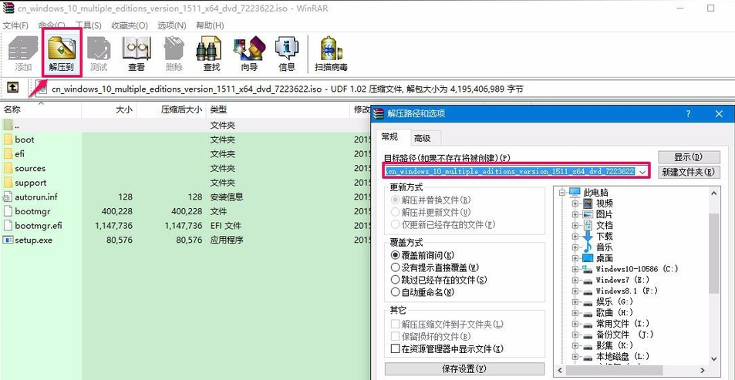Sort by the 名称 column header
The height and width of the screenshot is (380, 735).
pyautogui.click(x=41, y=109)
